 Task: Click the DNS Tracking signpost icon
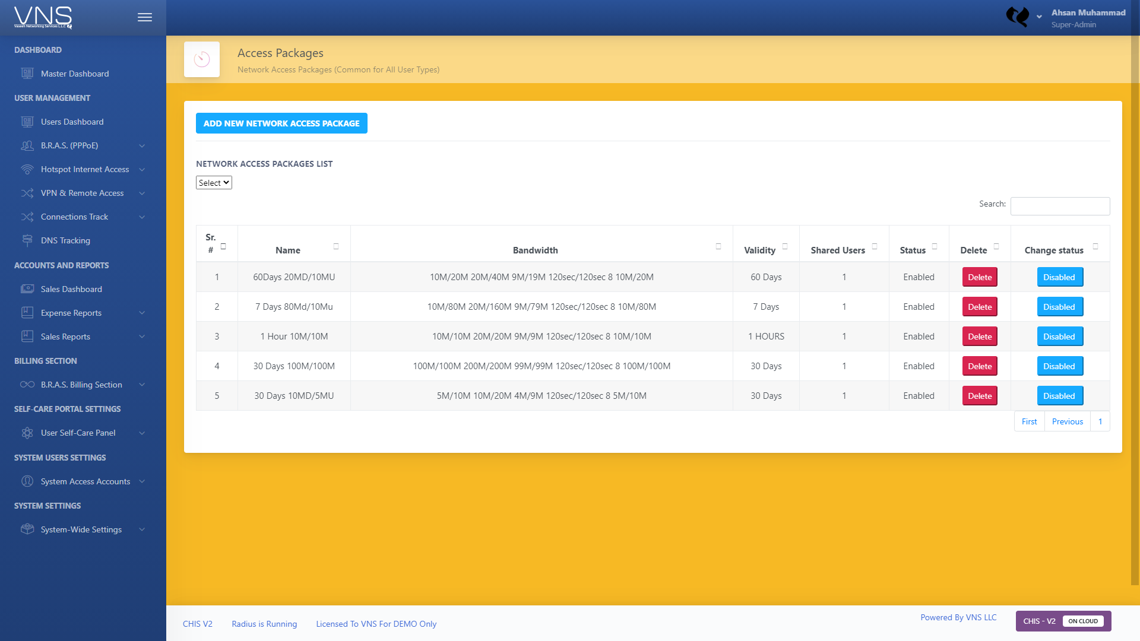pyautogui.click(x=27, y=240)
